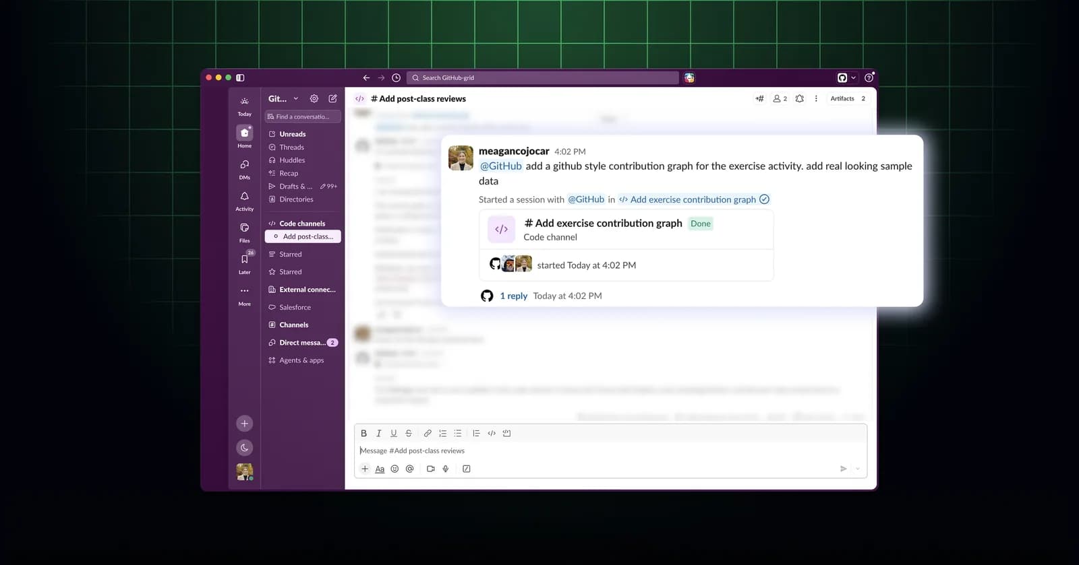This screenshot has height=565, width=1079.
Task: Toggle underline formatting
Action: pyautogui.click(x=394, y=433)
